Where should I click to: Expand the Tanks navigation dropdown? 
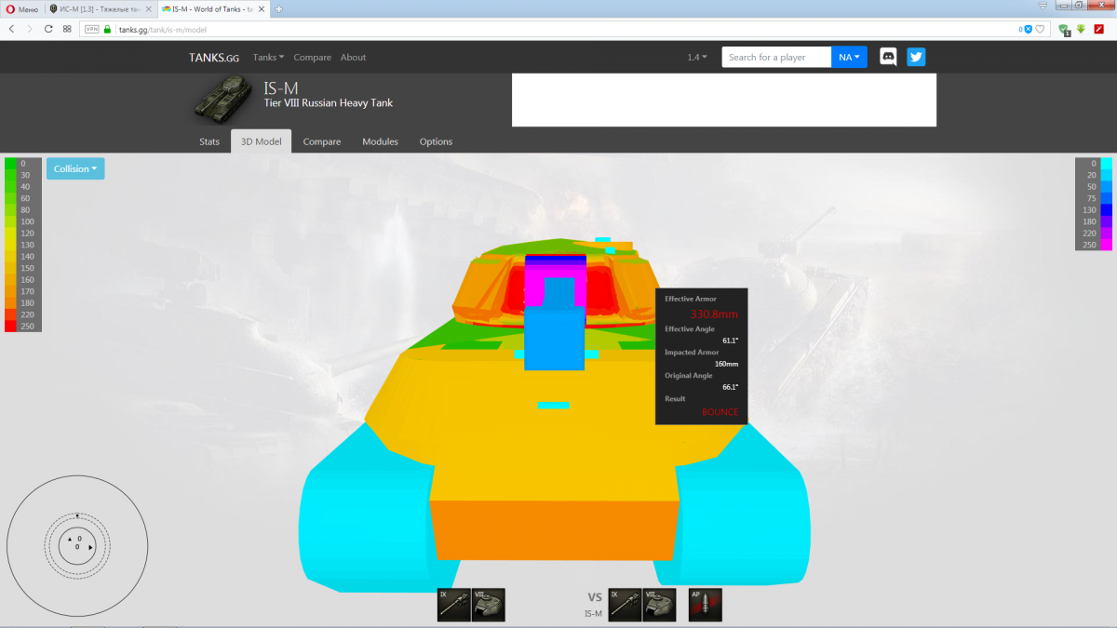click(x=268, y=57)
